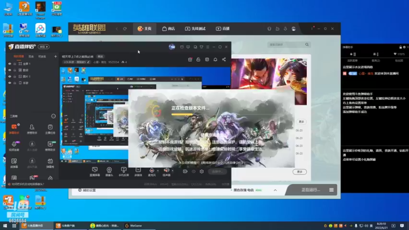Click the hero banner thumbnail
This screenshot has height=230, width=409.
269,81
